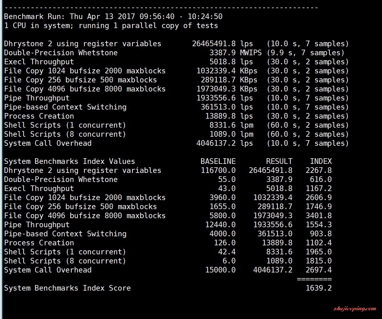This screenshot has width=382, height=319.
Task: Click the value 26465491.8 lps
Action: click(x=223, y=44)
